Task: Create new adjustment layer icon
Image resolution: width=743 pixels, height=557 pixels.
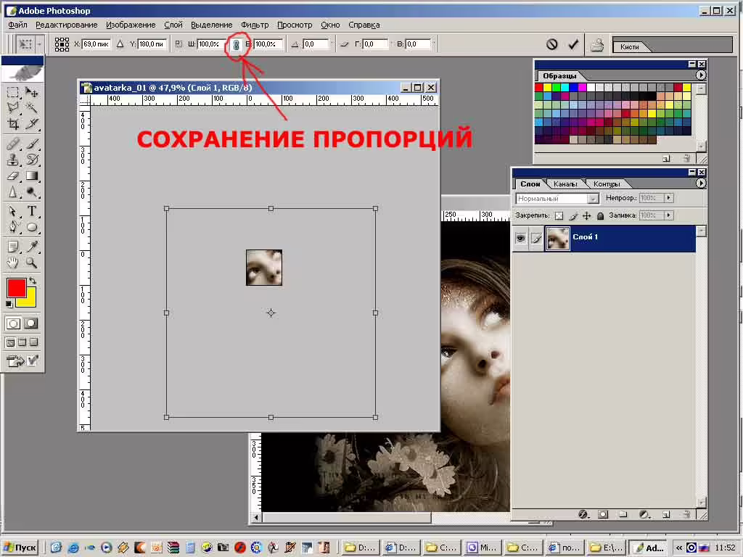Action: 644,514
